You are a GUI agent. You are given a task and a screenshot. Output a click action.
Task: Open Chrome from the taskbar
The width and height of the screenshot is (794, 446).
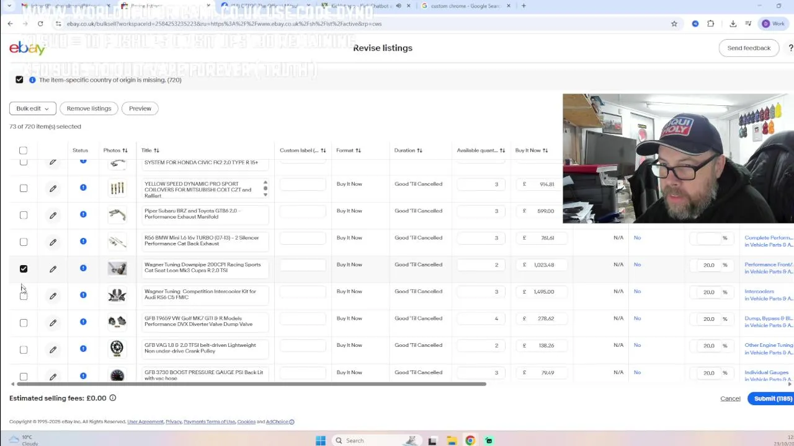[x=470, y=440]
